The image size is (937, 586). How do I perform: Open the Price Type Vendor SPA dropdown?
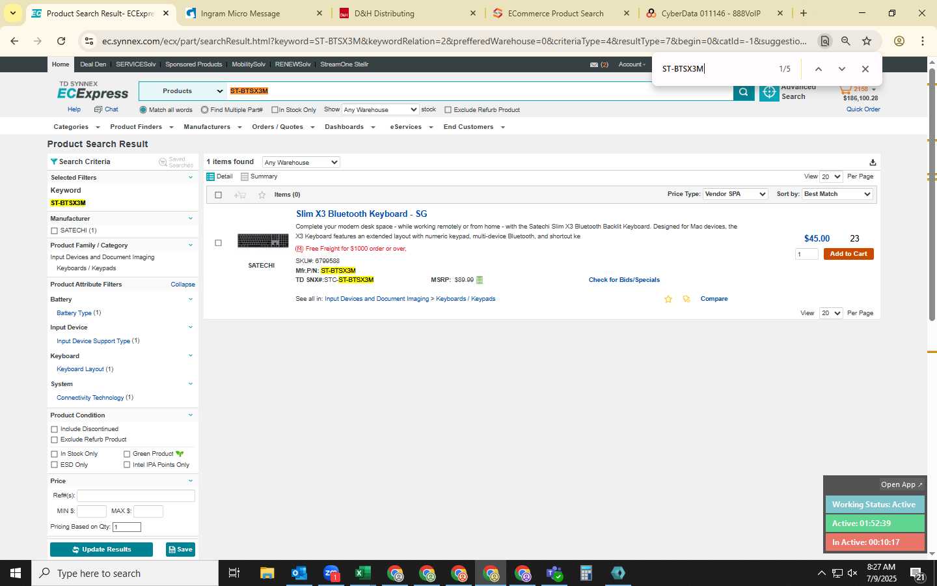(x=735, y=194)
